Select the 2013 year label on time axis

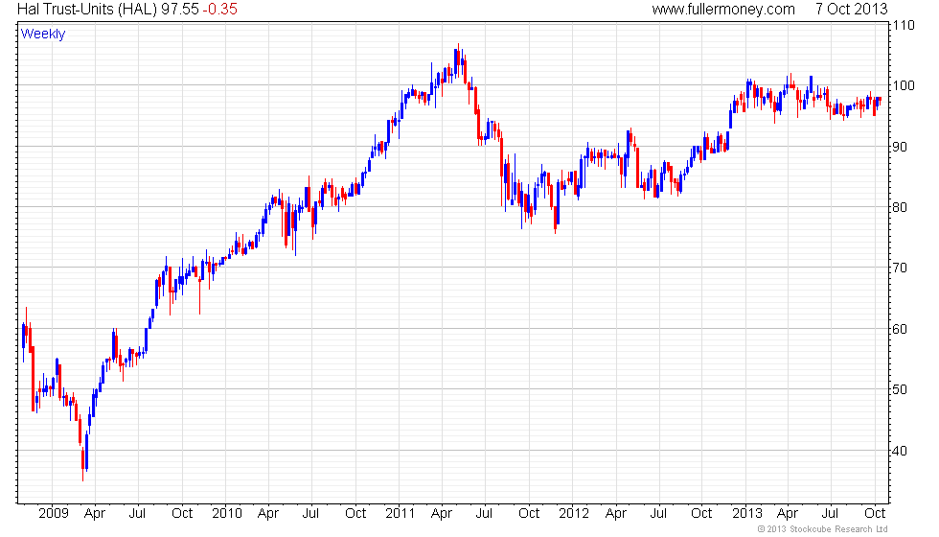point(747,514)
